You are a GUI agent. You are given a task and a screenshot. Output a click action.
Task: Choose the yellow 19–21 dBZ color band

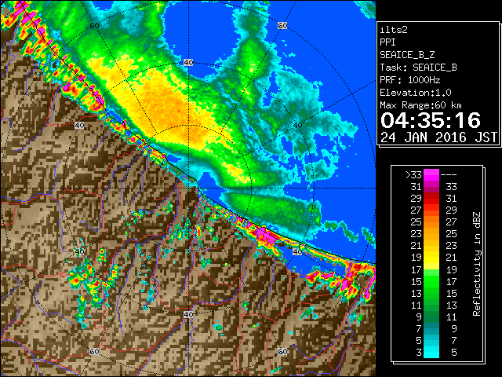(431, 258)
